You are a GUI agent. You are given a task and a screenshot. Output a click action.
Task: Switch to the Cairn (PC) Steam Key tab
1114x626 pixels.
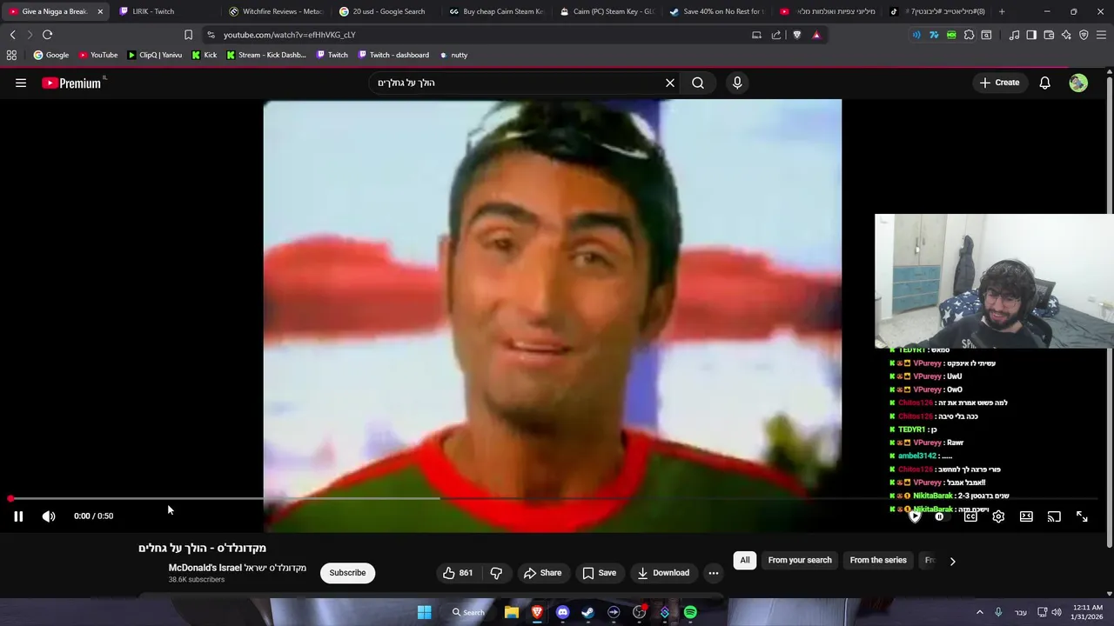coord(607,11)
